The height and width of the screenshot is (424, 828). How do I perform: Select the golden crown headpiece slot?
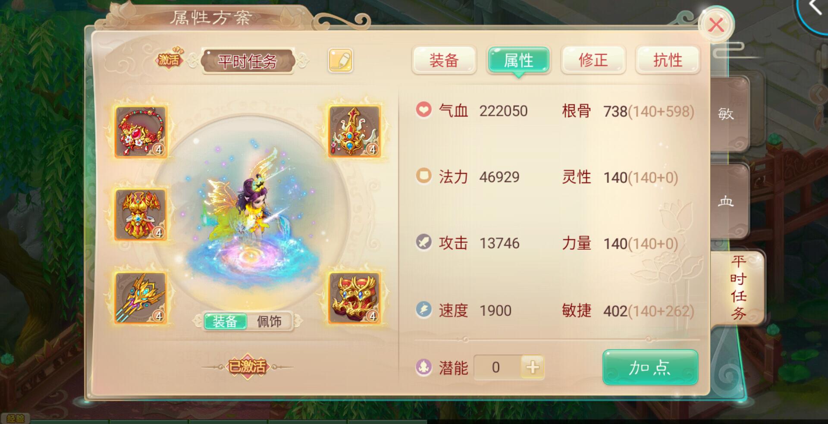[354, 131]
